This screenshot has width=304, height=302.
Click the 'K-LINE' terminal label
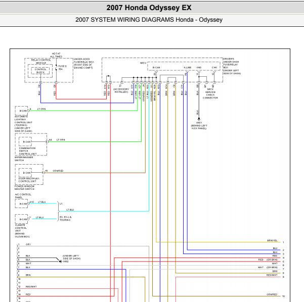187,67
